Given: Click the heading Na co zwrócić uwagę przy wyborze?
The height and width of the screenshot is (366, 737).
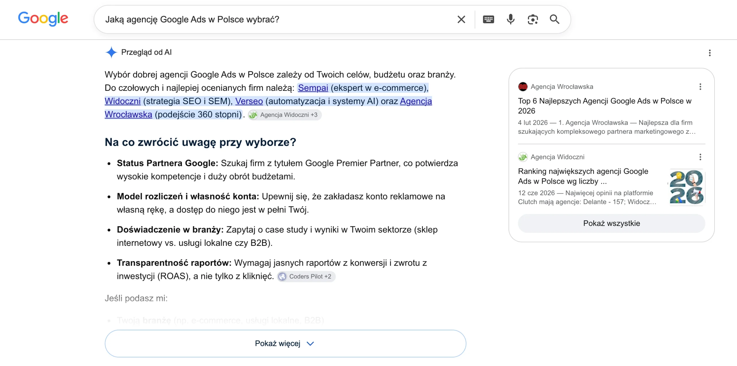Looking at the screenshot, I should pos(200,142).
